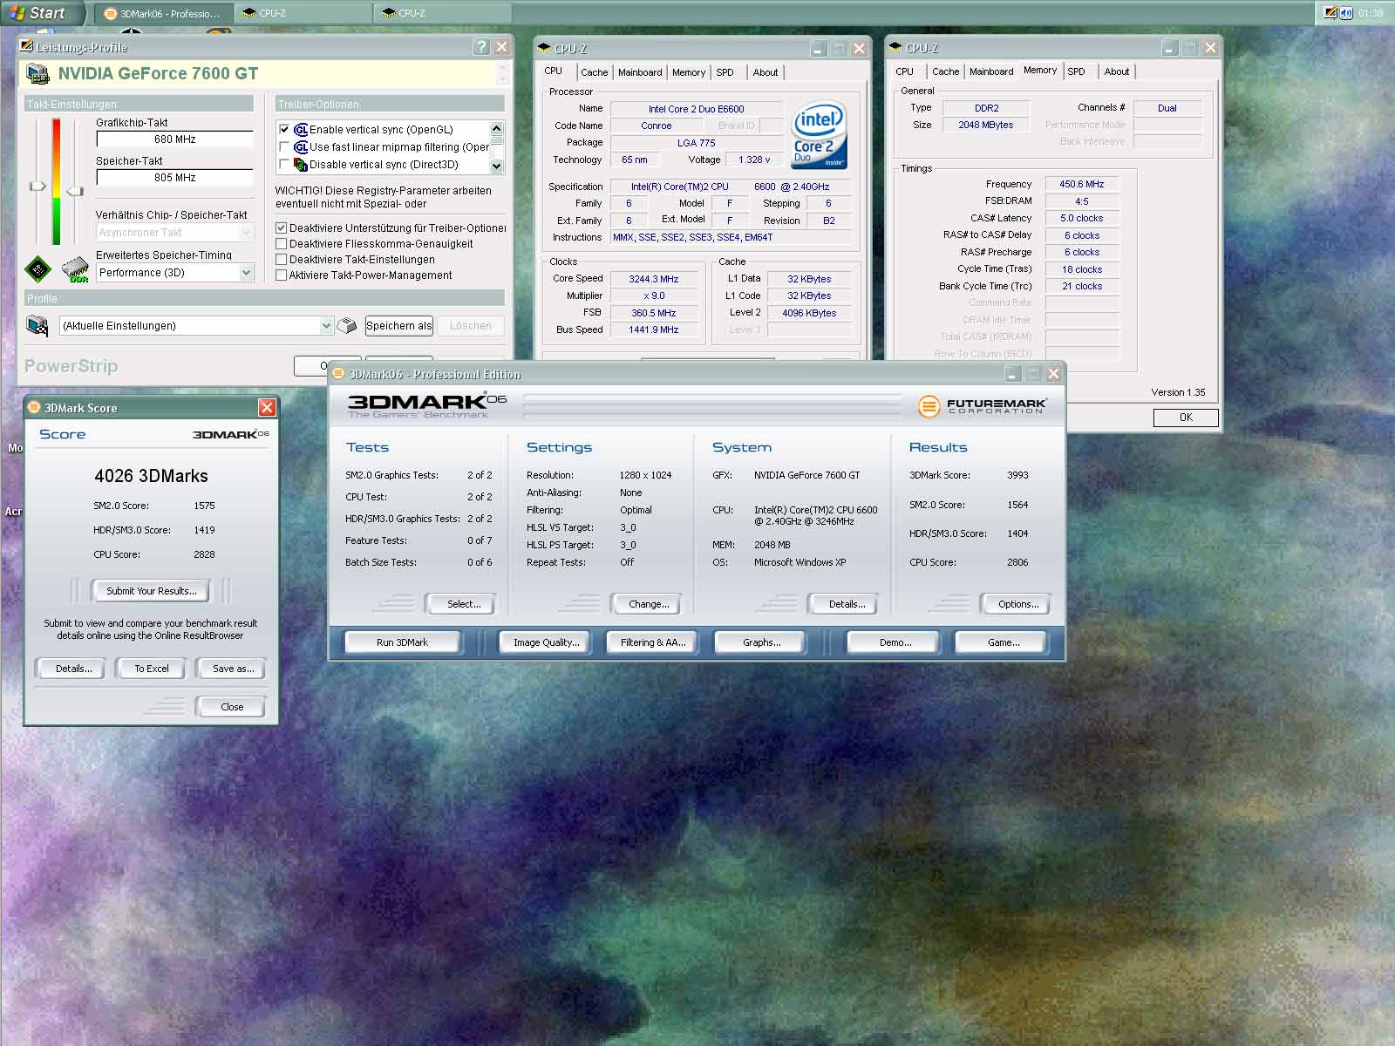This screenshot has height=1046, width=1395.
Task: Click Image Quality button in 3DMark06
Action: coord(546,642)
